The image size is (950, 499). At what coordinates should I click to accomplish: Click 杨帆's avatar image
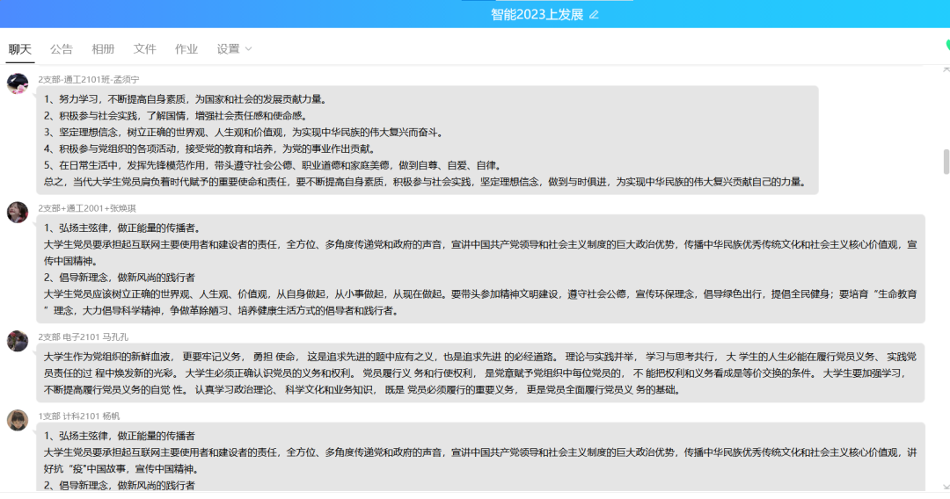click(18, 420)
